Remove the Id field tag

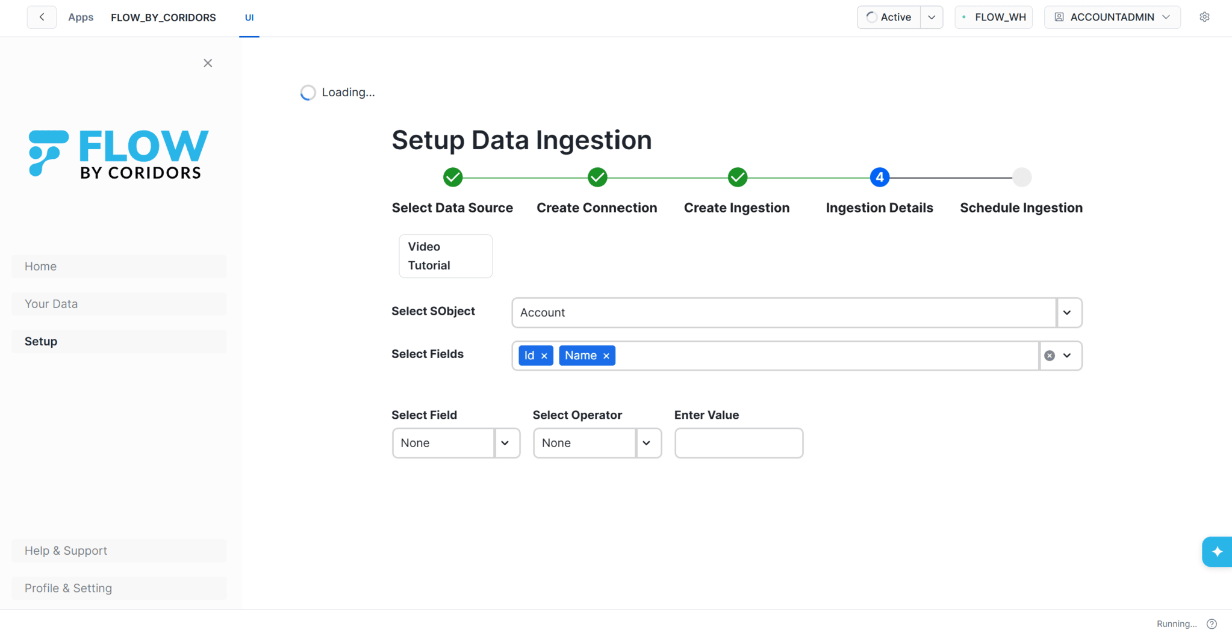pyautogui.click(x=544, y=356)
